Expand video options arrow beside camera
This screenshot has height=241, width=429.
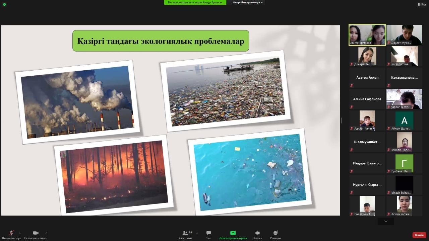(46, 233)
